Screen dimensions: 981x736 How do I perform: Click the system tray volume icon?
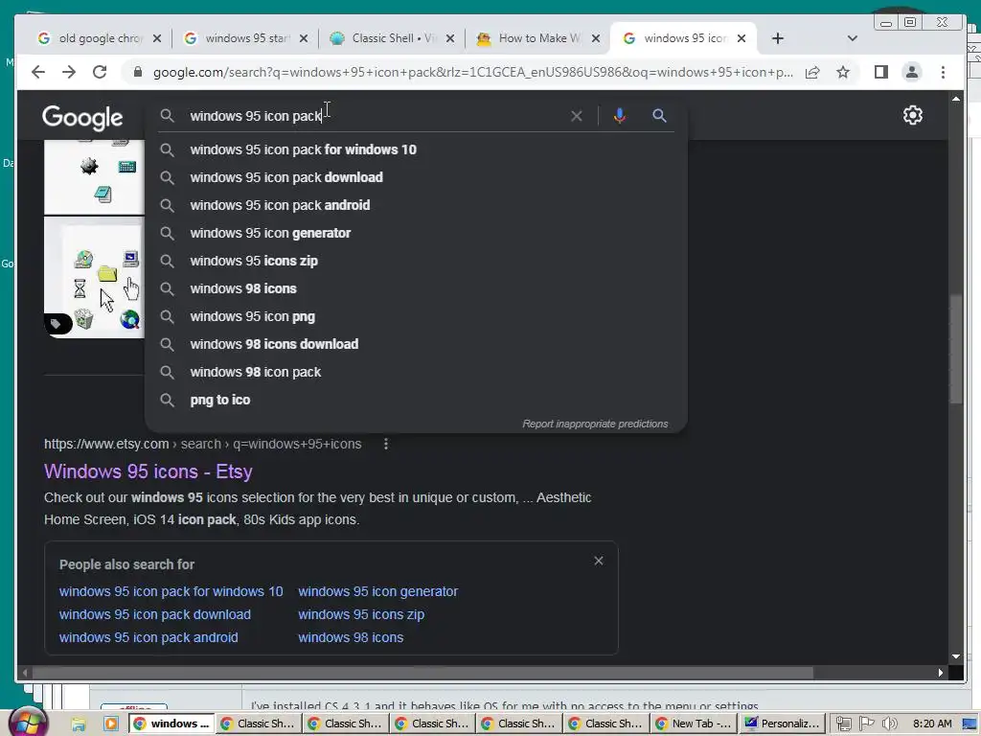[x=889, y=724]
